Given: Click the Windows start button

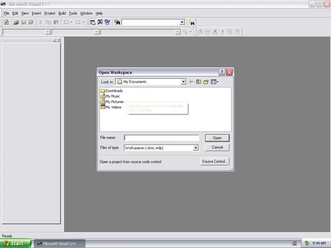Looking at the screenshot, I should 16,243.
